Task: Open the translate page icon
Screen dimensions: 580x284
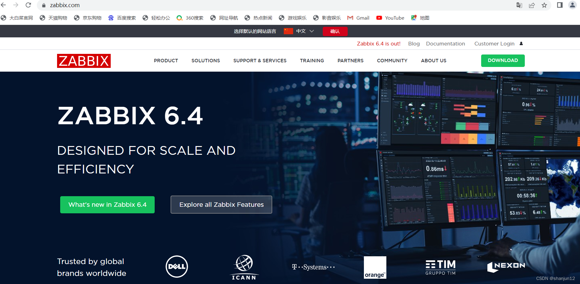Action: (519, 5)
